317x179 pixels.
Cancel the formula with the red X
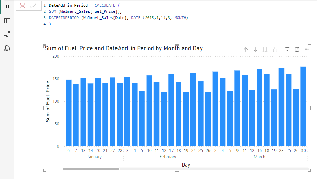[22, 6]
